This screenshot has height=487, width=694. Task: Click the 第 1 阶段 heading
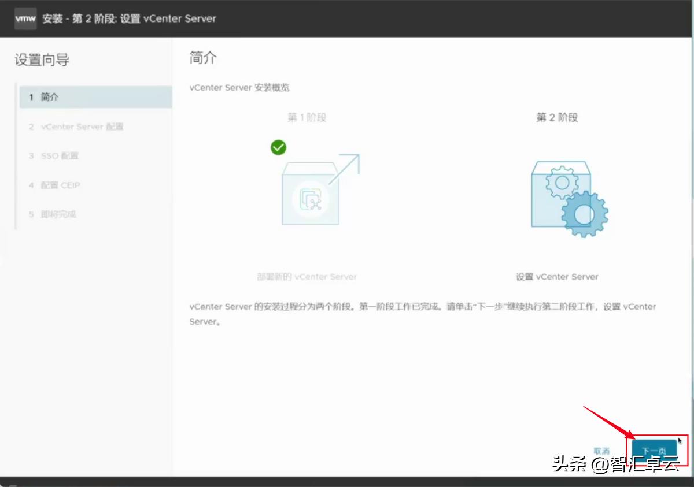click(x=307, y=117)
